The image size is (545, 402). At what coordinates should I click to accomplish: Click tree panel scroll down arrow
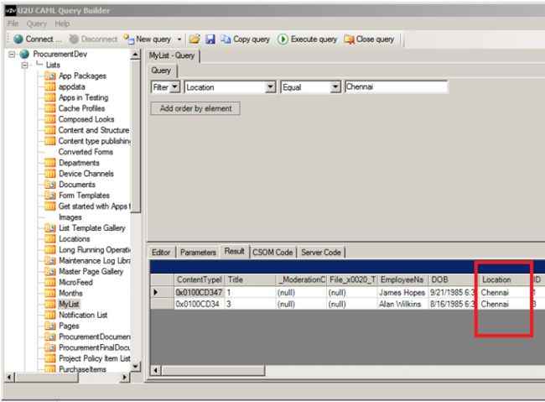136,367
